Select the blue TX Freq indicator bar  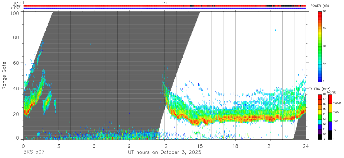(x=165, y=8)
